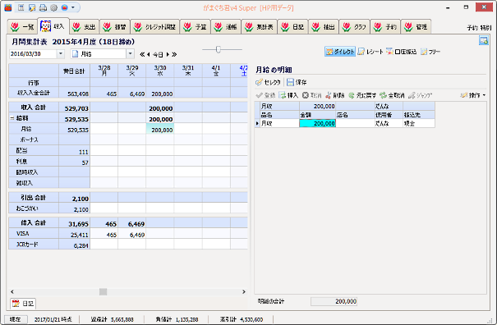Switch to the 支出 tab
The image size is (497, 325).
pos(84,27)
